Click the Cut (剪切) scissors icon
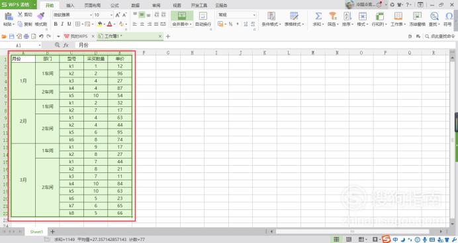The height and width of the screenshot is (243, 458). point(20,15)
